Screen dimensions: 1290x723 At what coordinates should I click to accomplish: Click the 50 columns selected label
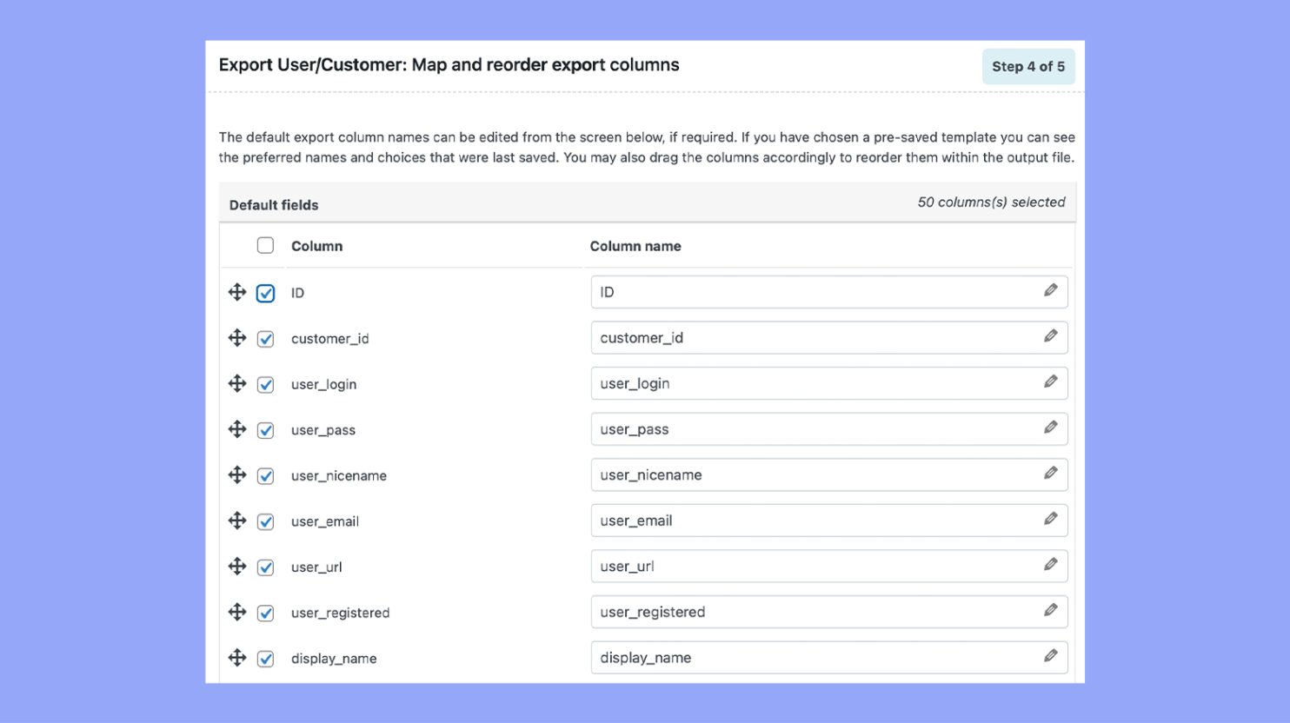[x=991, y=202]
